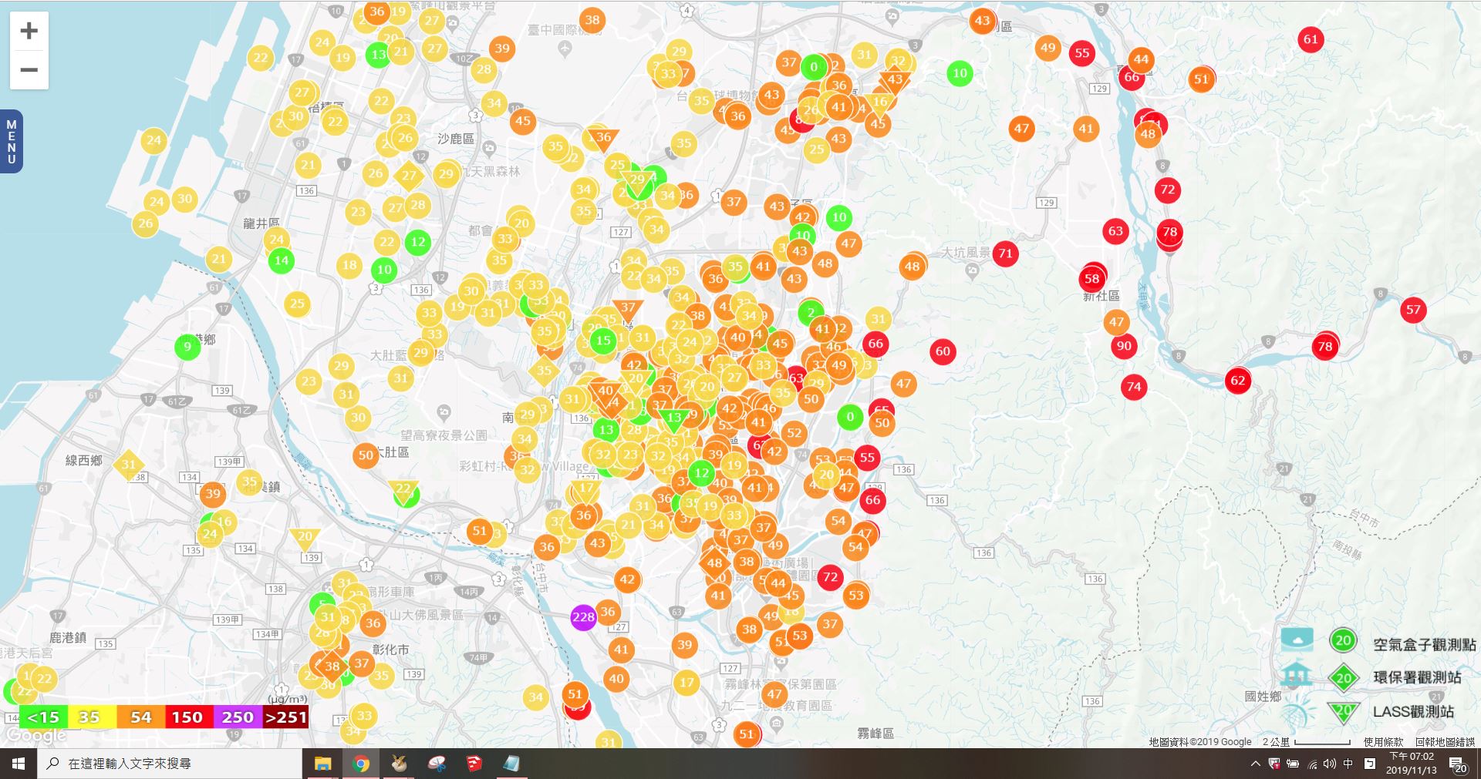Zoom in the map with plus button
The height and width of the screenshot is (779, 1481).
click(x=29, y=31)
